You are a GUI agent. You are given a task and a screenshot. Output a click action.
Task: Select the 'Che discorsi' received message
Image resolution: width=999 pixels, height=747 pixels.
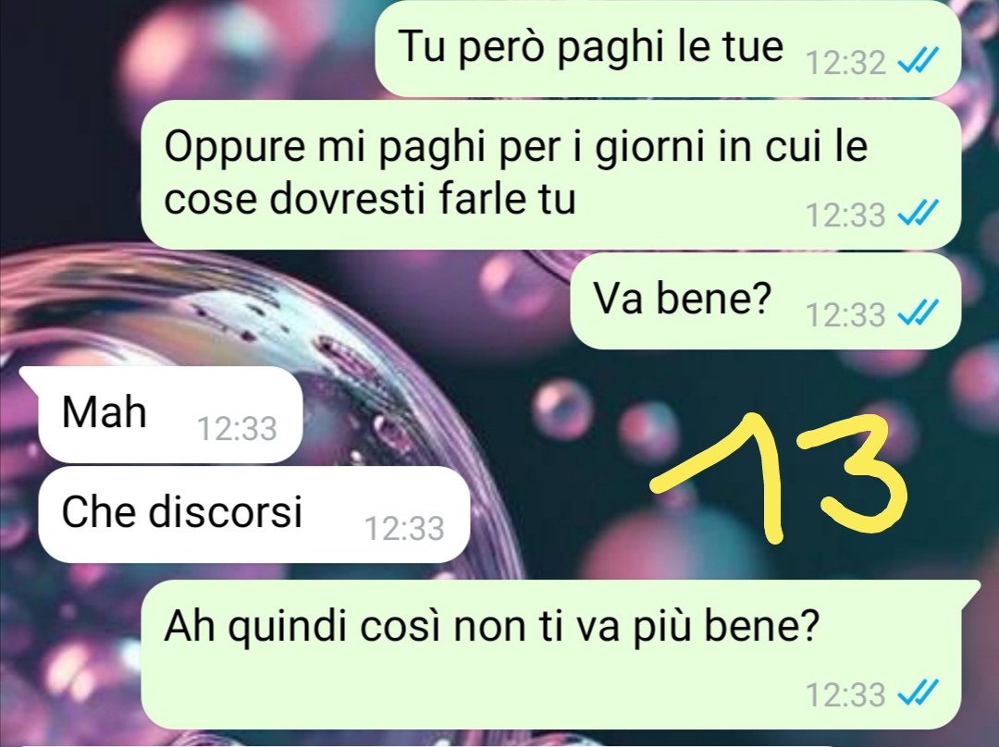(254, 514)
